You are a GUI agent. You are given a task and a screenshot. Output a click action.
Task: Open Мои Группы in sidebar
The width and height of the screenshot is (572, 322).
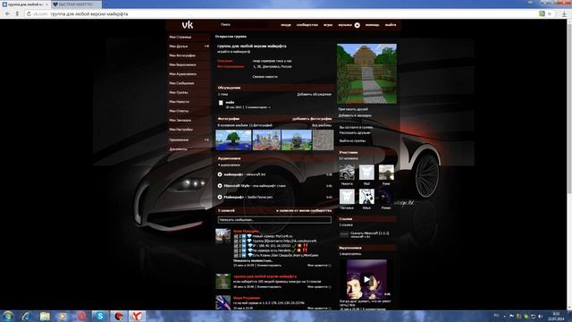click(179, 92)
